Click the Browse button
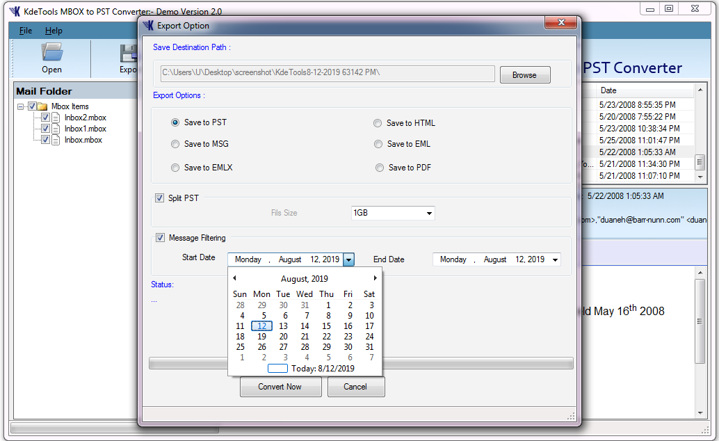This screenshot has height=441, width=719. click(524, 75)
